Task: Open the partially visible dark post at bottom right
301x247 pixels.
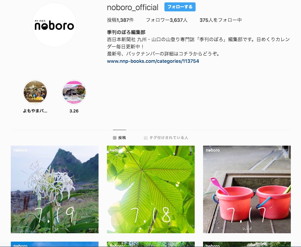Action: [247, 244]
